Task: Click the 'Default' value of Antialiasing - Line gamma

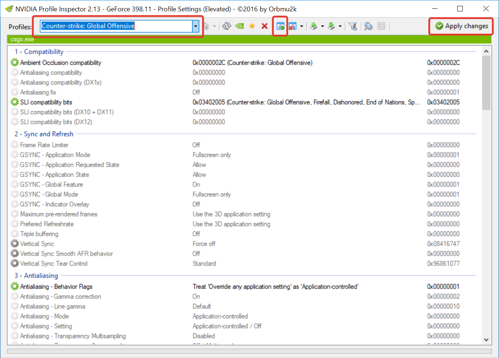Action: [x=202, y=306]
